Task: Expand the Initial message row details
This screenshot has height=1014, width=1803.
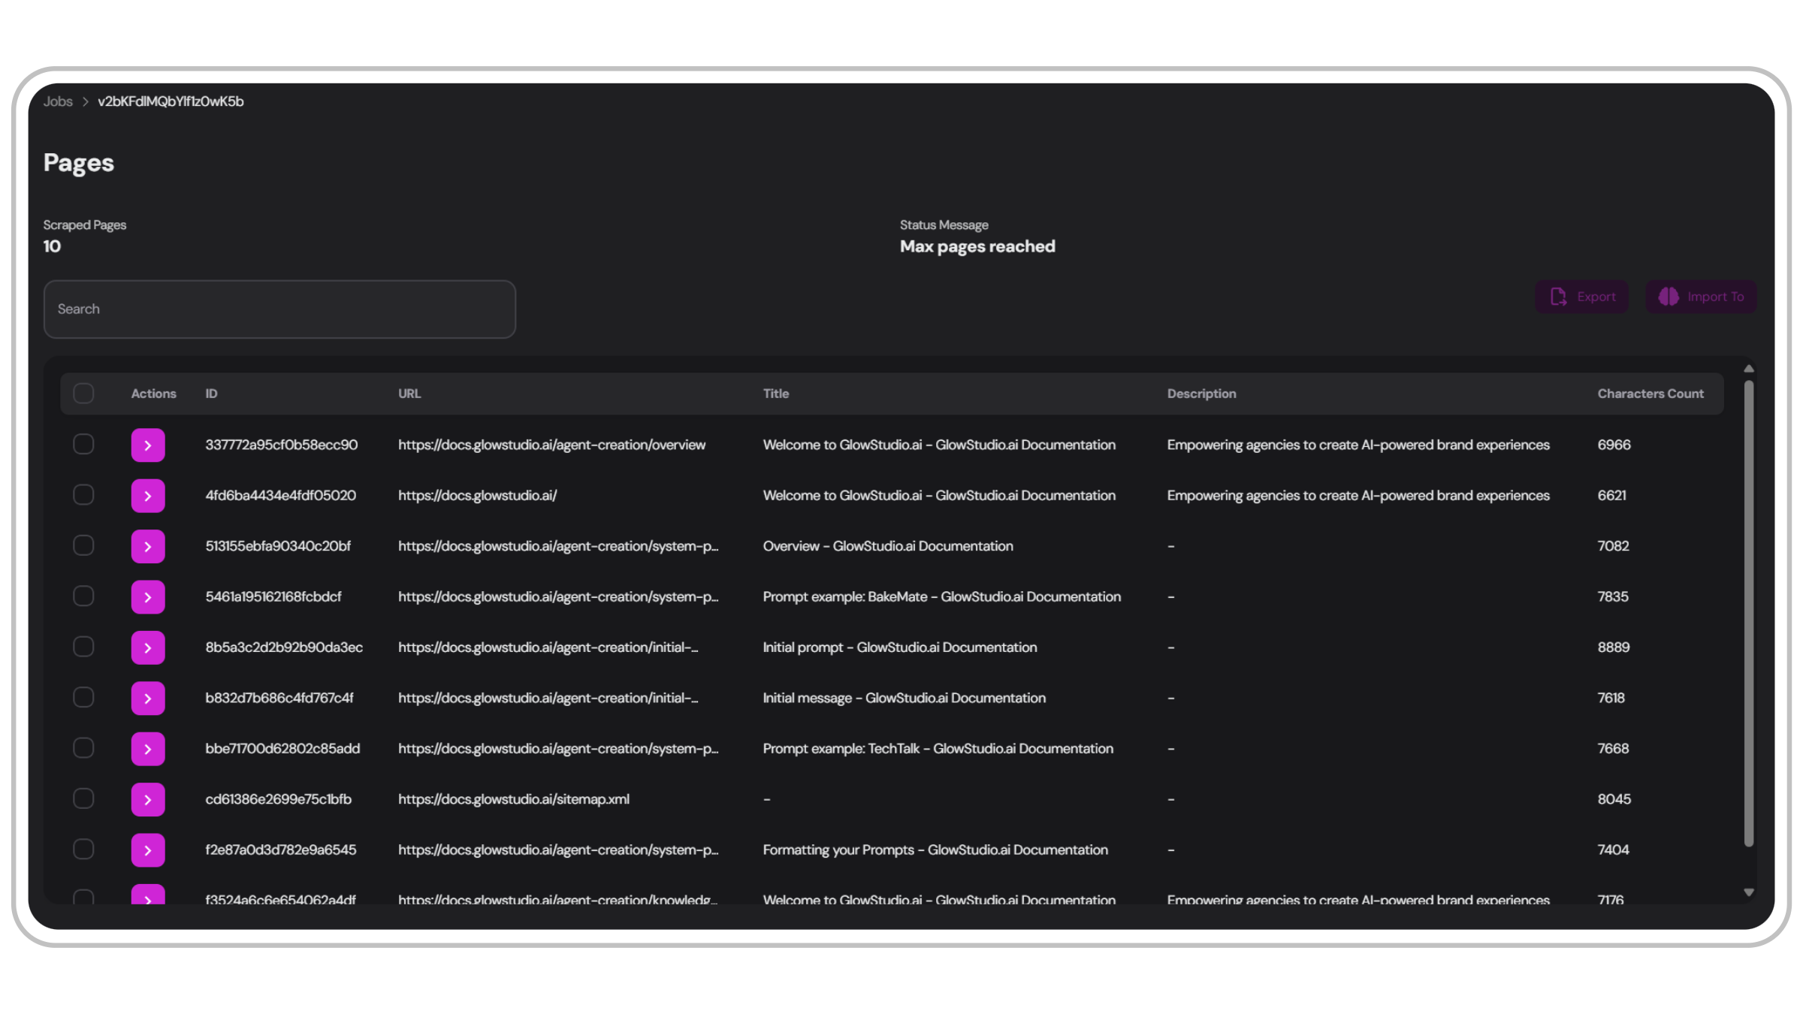Action: click(148, 697)
